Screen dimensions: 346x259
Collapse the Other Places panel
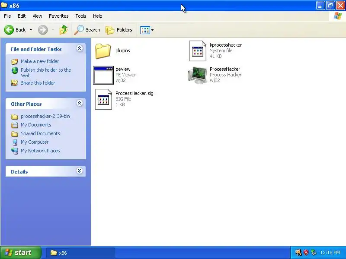click(80, 103)
